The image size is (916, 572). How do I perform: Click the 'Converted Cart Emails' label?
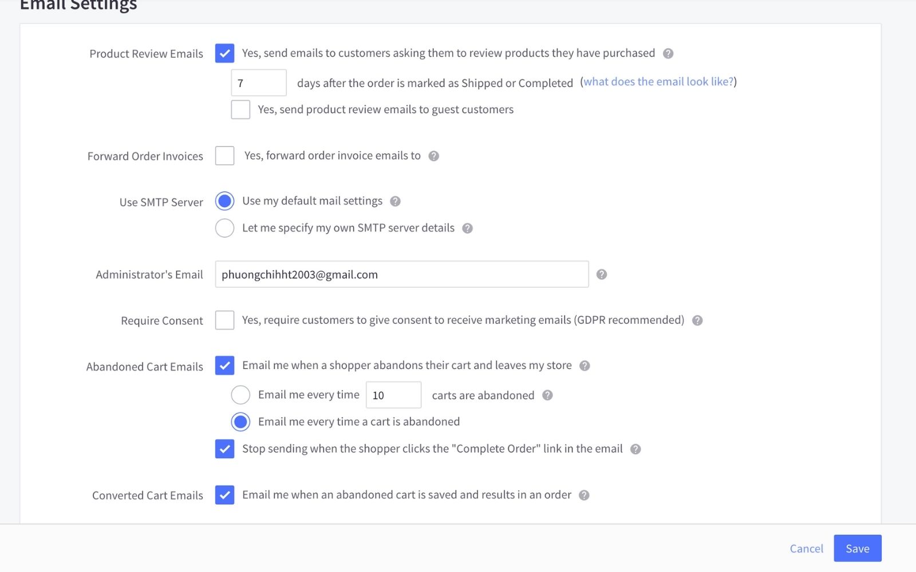tap(147, 495)
